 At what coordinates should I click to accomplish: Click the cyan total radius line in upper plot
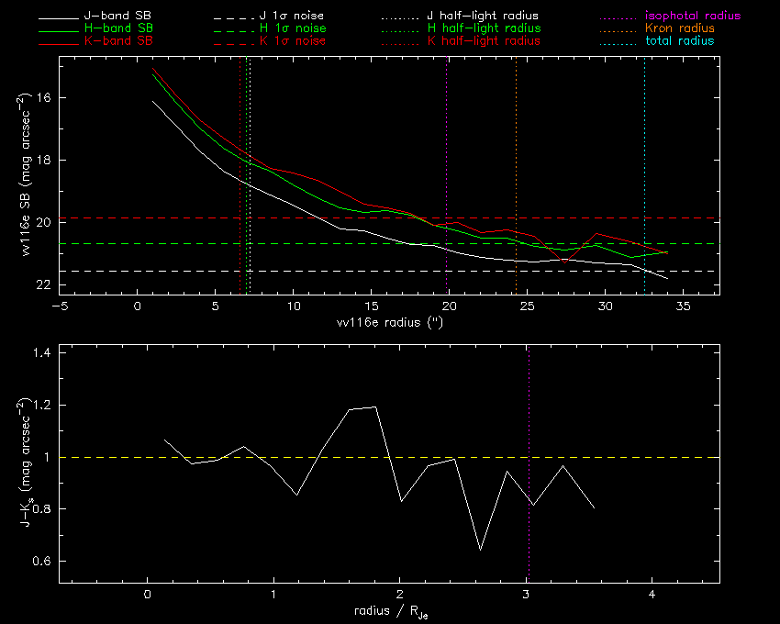coord(644,138)
